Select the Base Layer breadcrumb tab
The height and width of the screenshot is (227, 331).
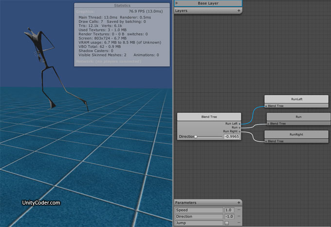tap(208, 3)
